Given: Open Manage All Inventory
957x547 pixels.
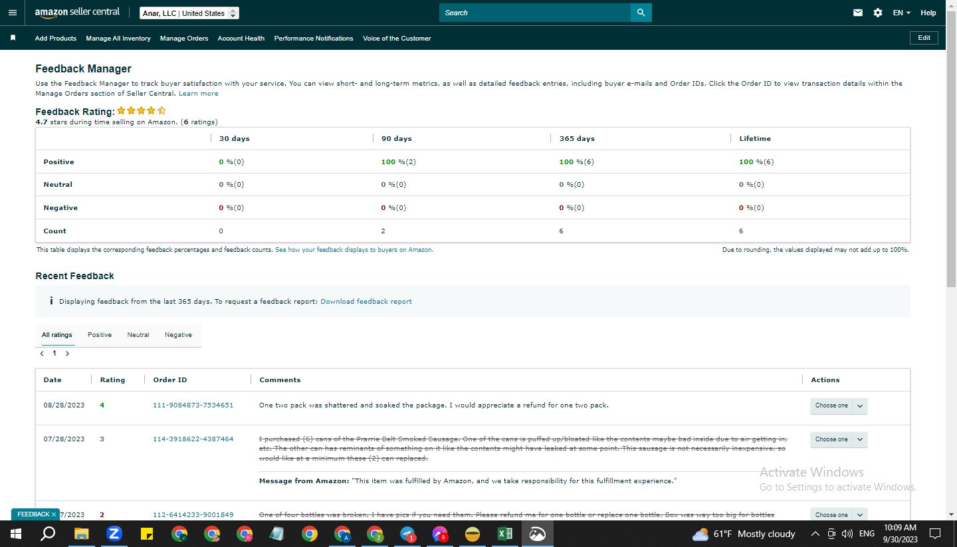Looking at the screenshot, I should click(118, 39).
